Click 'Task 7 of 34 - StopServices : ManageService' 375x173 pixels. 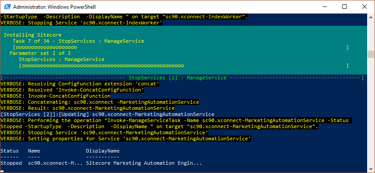79,41
